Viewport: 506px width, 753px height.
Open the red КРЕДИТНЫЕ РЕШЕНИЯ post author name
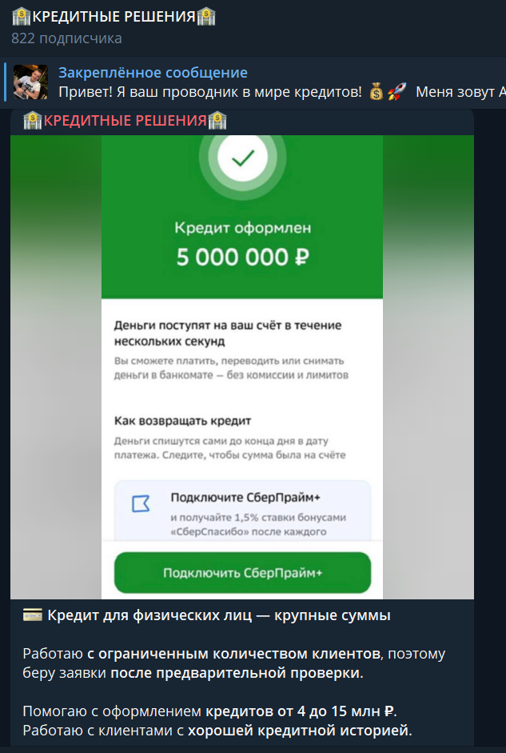126,121
